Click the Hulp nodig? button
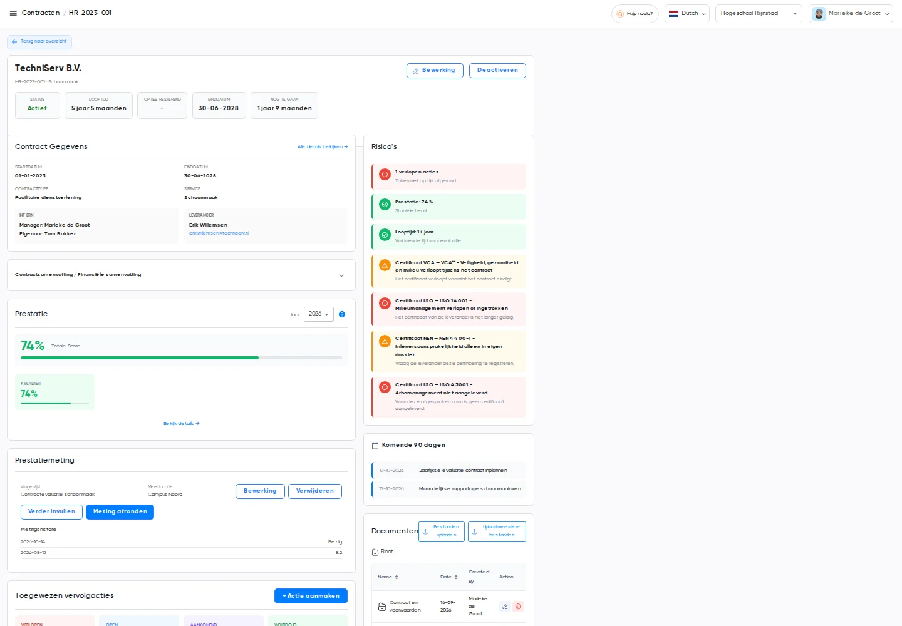The image size is (902, 626). click(635, 14)
